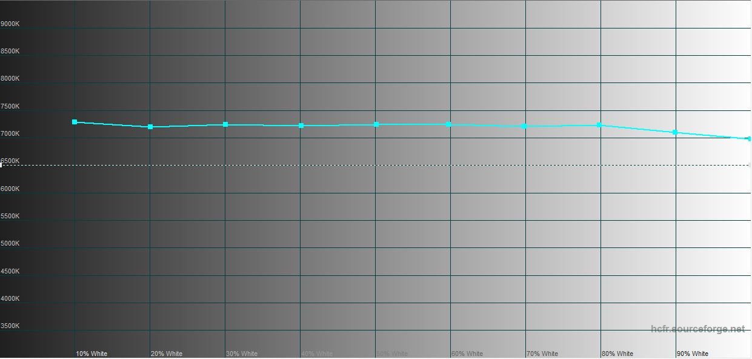The height and width of the screenshot is (359, 752).
Task: Click the cyan data point at 20% White
Action: tap(150, 127)
